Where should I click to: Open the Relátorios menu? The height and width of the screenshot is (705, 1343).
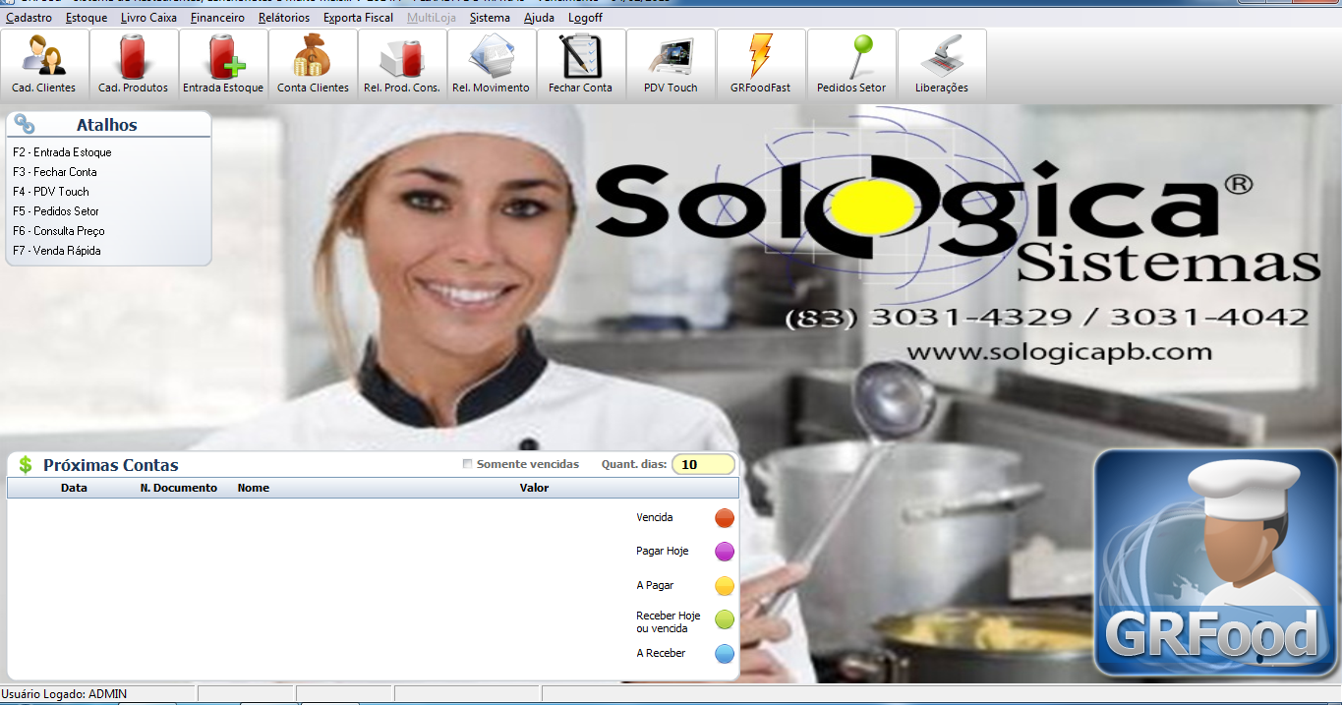[x=284, y=18]
